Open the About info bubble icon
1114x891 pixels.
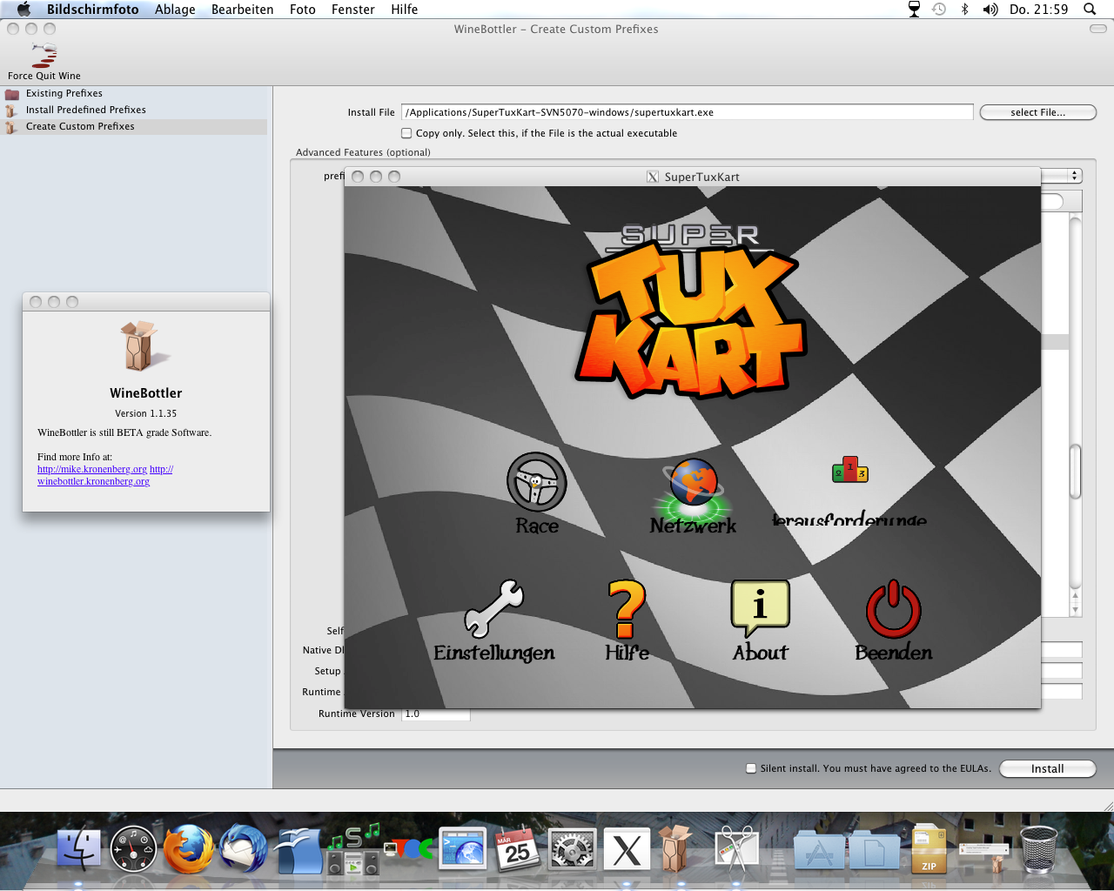[x=761, y=608]
